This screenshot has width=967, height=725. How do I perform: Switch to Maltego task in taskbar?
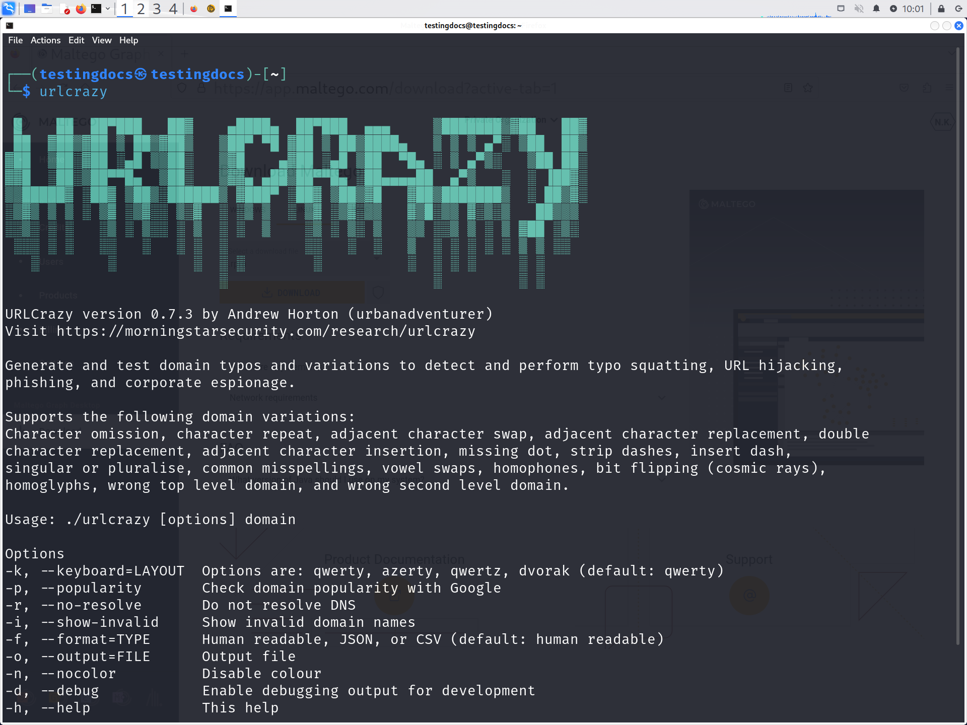coord(211,9)
